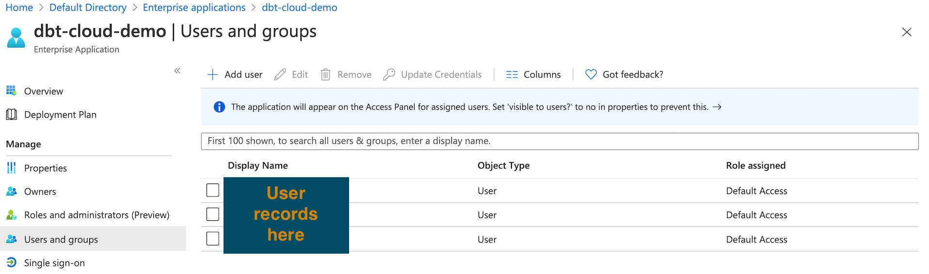The height and width of the screenshot is (274, 929).
Task: Click the Add user plus icon
Action: pos(212,75)
